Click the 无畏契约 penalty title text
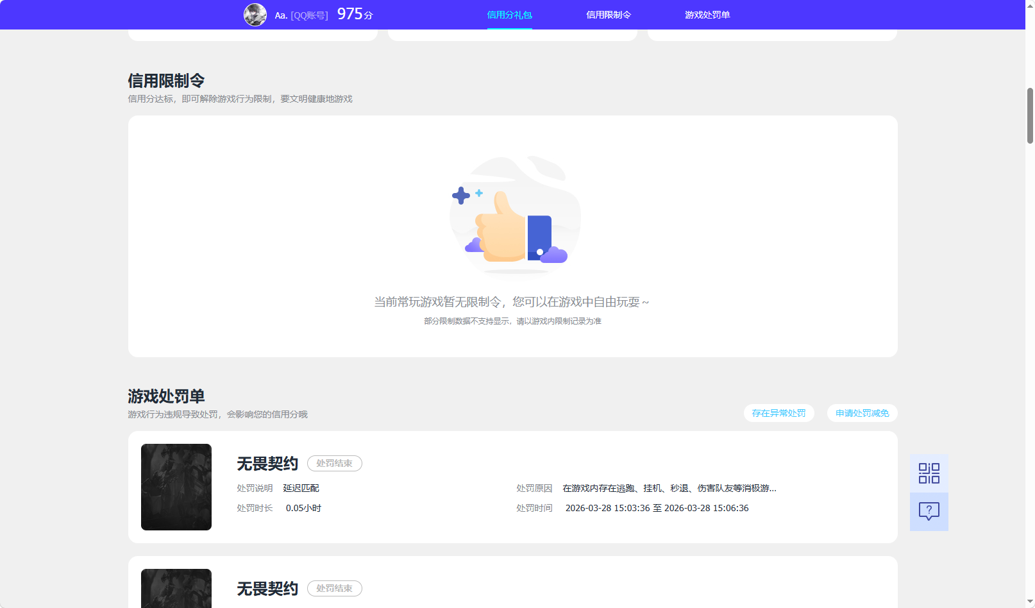 [x=267, y=463]
